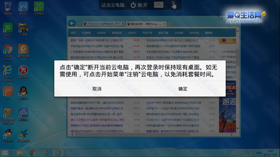Click the IE browser back arrow button
This screenshot has height=157, width=280.
[72, 23]
